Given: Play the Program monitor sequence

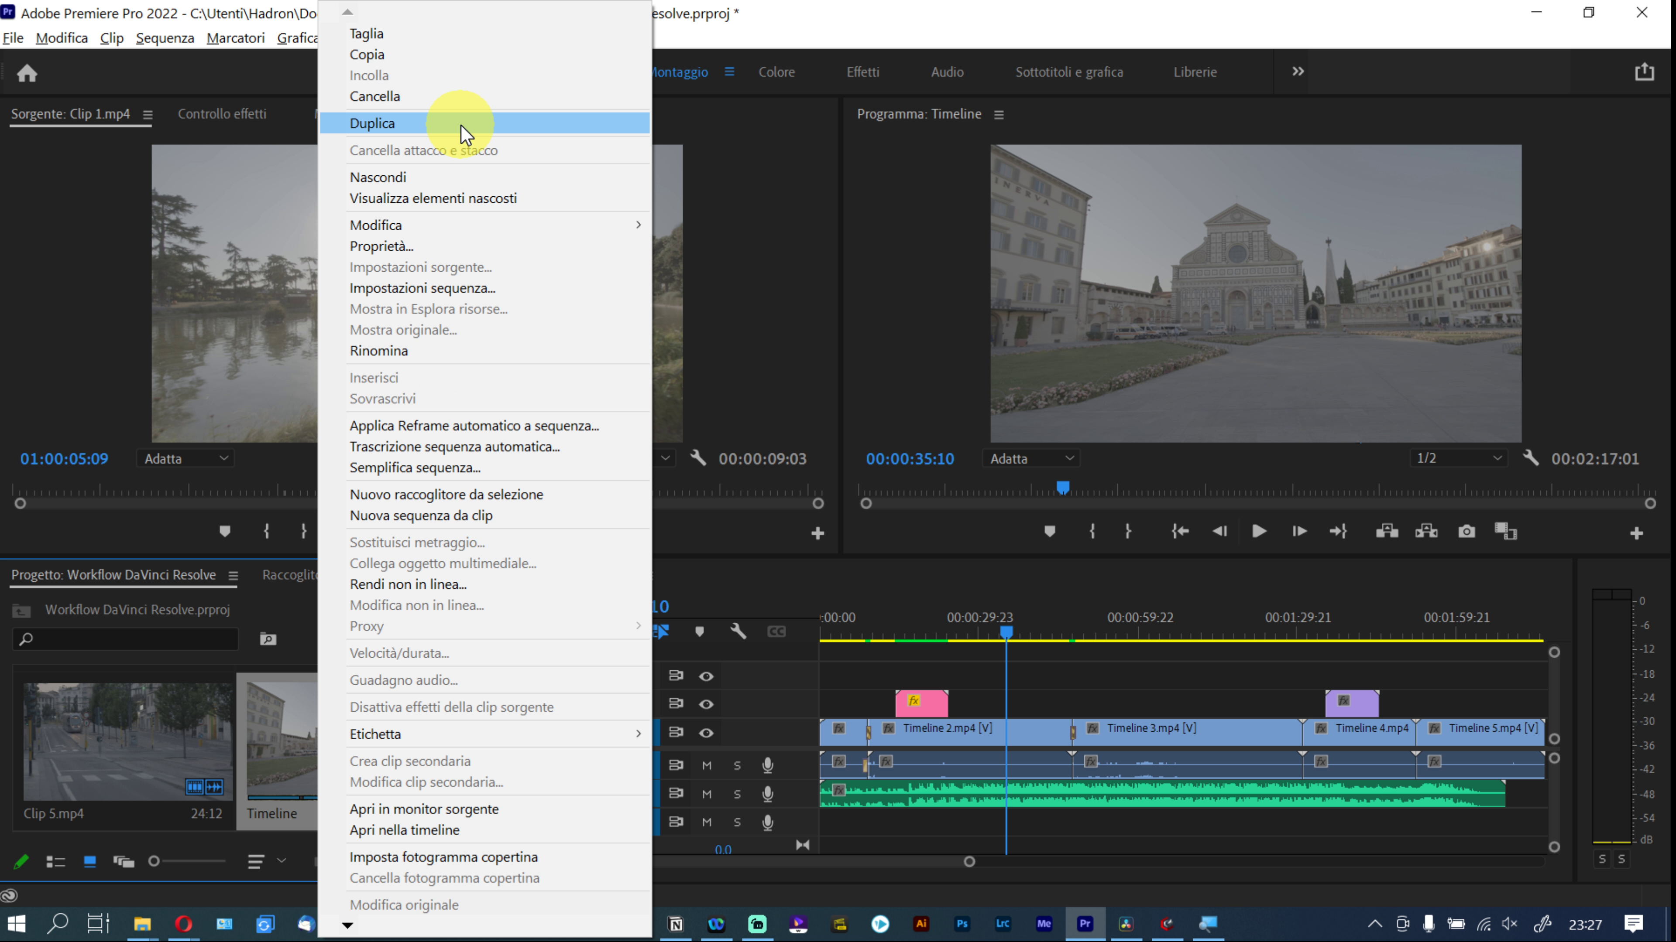Looking at the screenshot, I should pos(1259,532).
